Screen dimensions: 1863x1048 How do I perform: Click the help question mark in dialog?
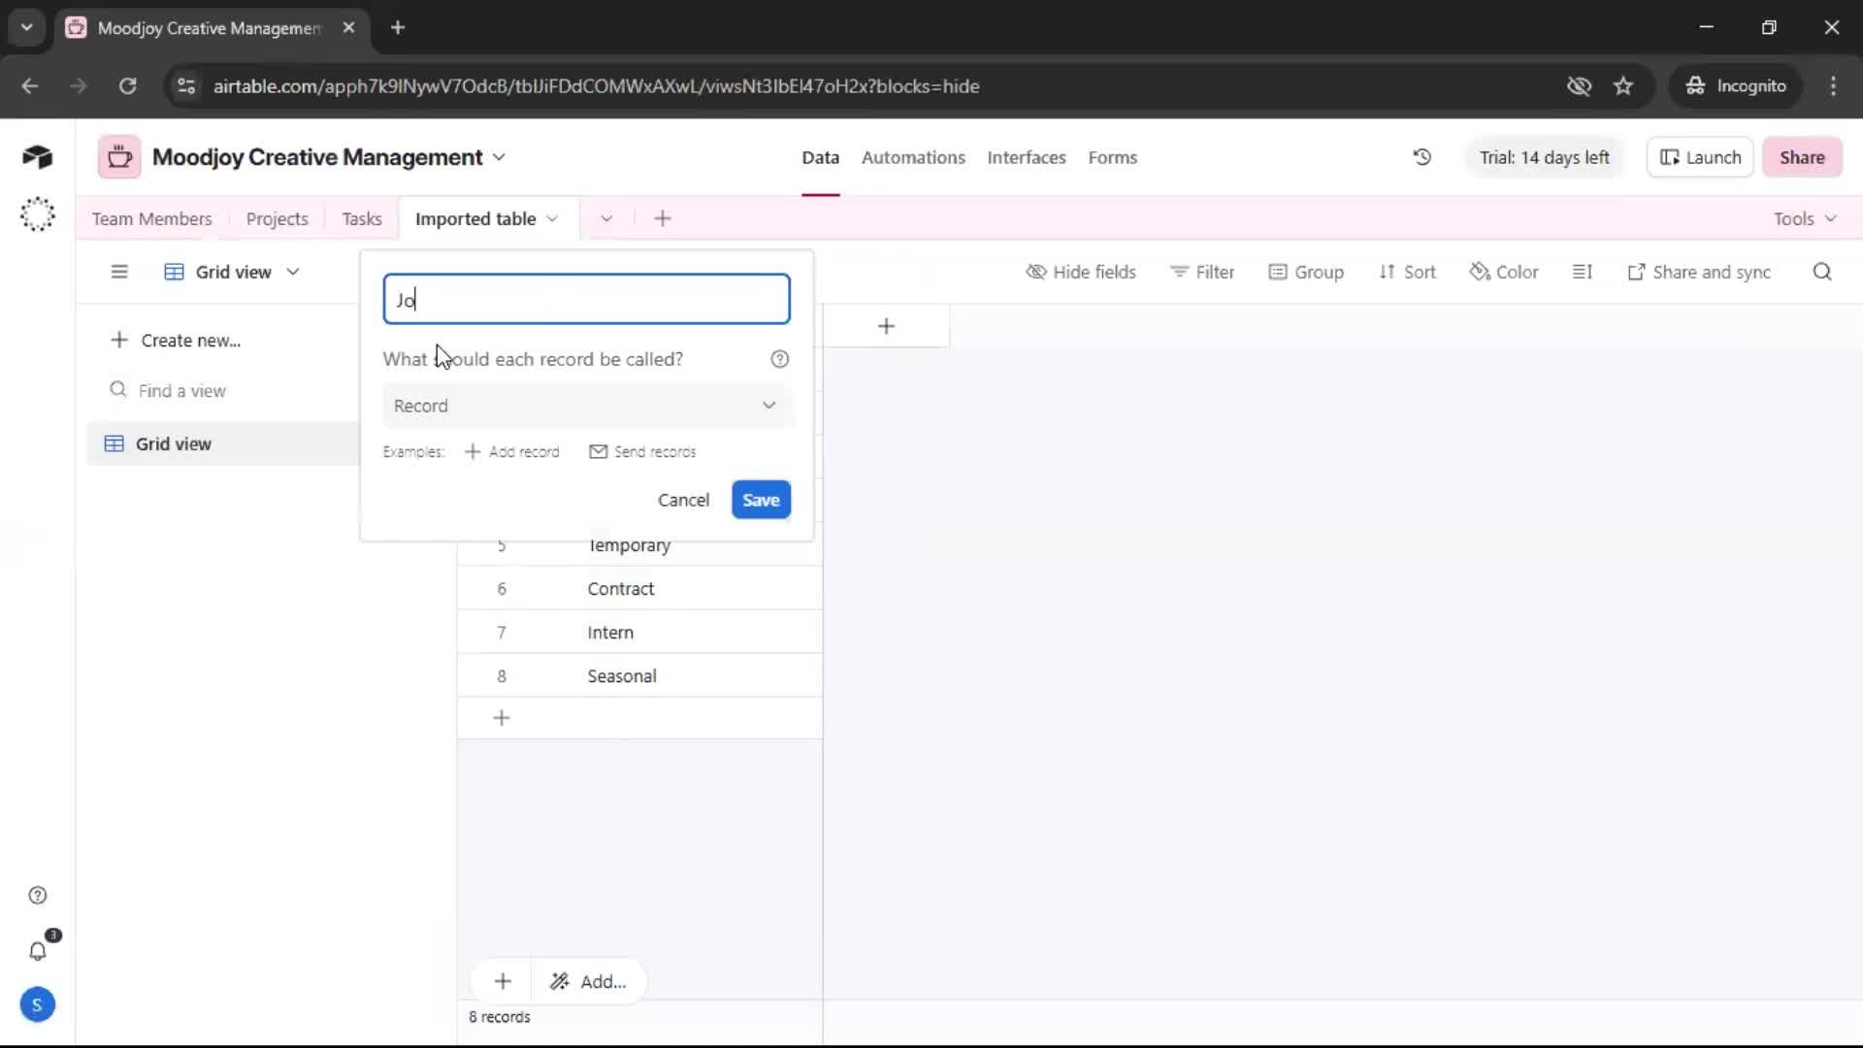(x=779, y=359)
